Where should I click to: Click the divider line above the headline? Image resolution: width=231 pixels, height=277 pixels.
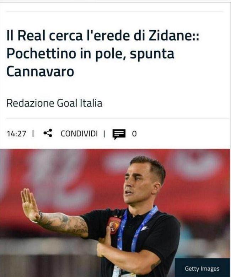115,12
